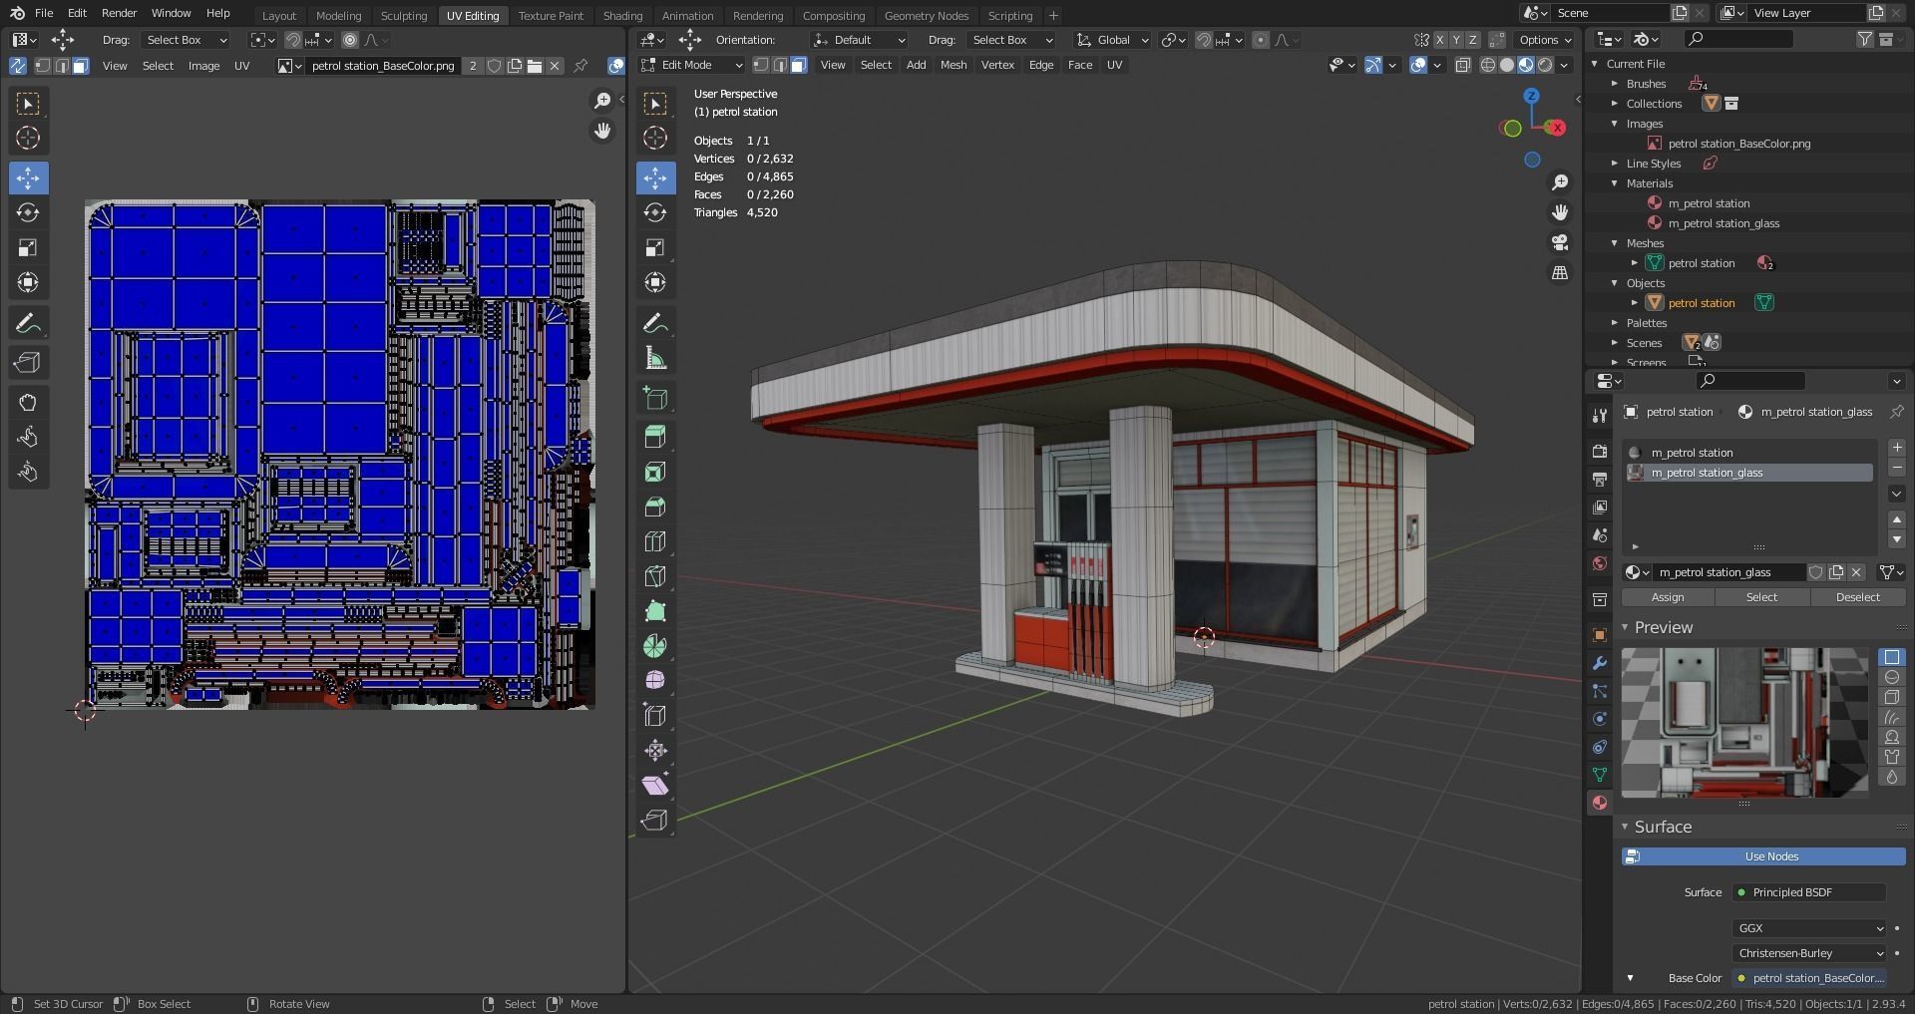Add a new material slot
This screenshot has height=1014, width=1915.
(1896, 449)
